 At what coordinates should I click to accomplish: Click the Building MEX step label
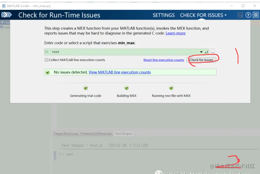[127, 96]
